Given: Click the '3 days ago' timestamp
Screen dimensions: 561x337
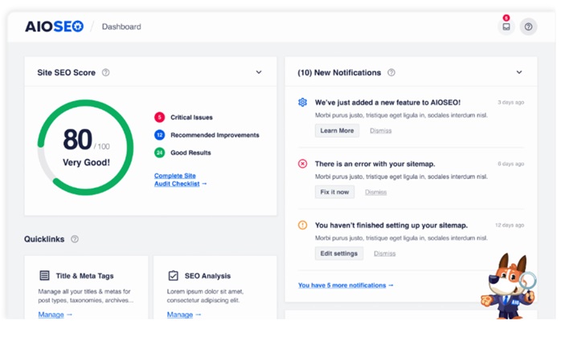Looking at the screenshot, I should click(x=511, y=102).
